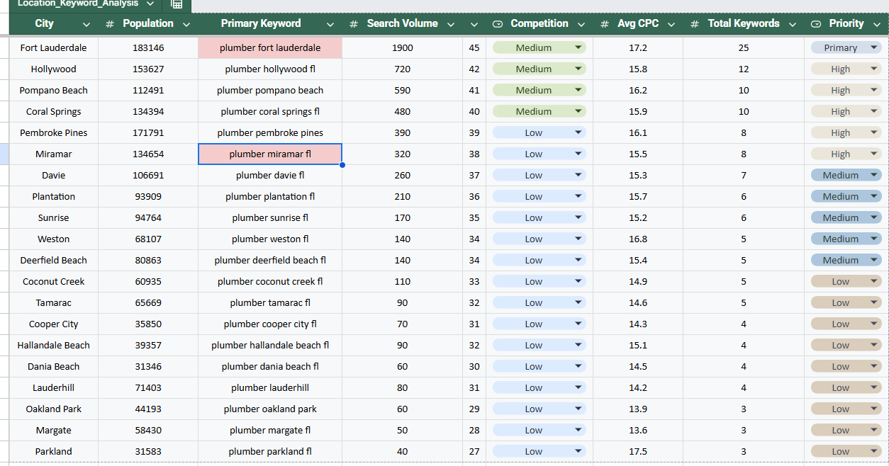Click the number type icon beside Total Keywords
889x466 pixels.
695,24
